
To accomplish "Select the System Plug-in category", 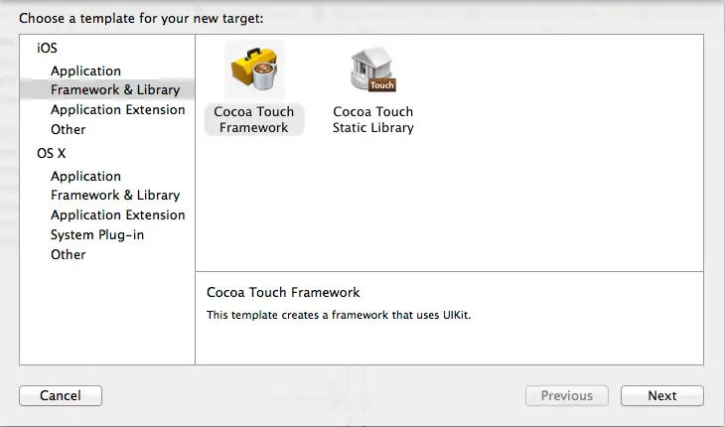I will 97,234.
